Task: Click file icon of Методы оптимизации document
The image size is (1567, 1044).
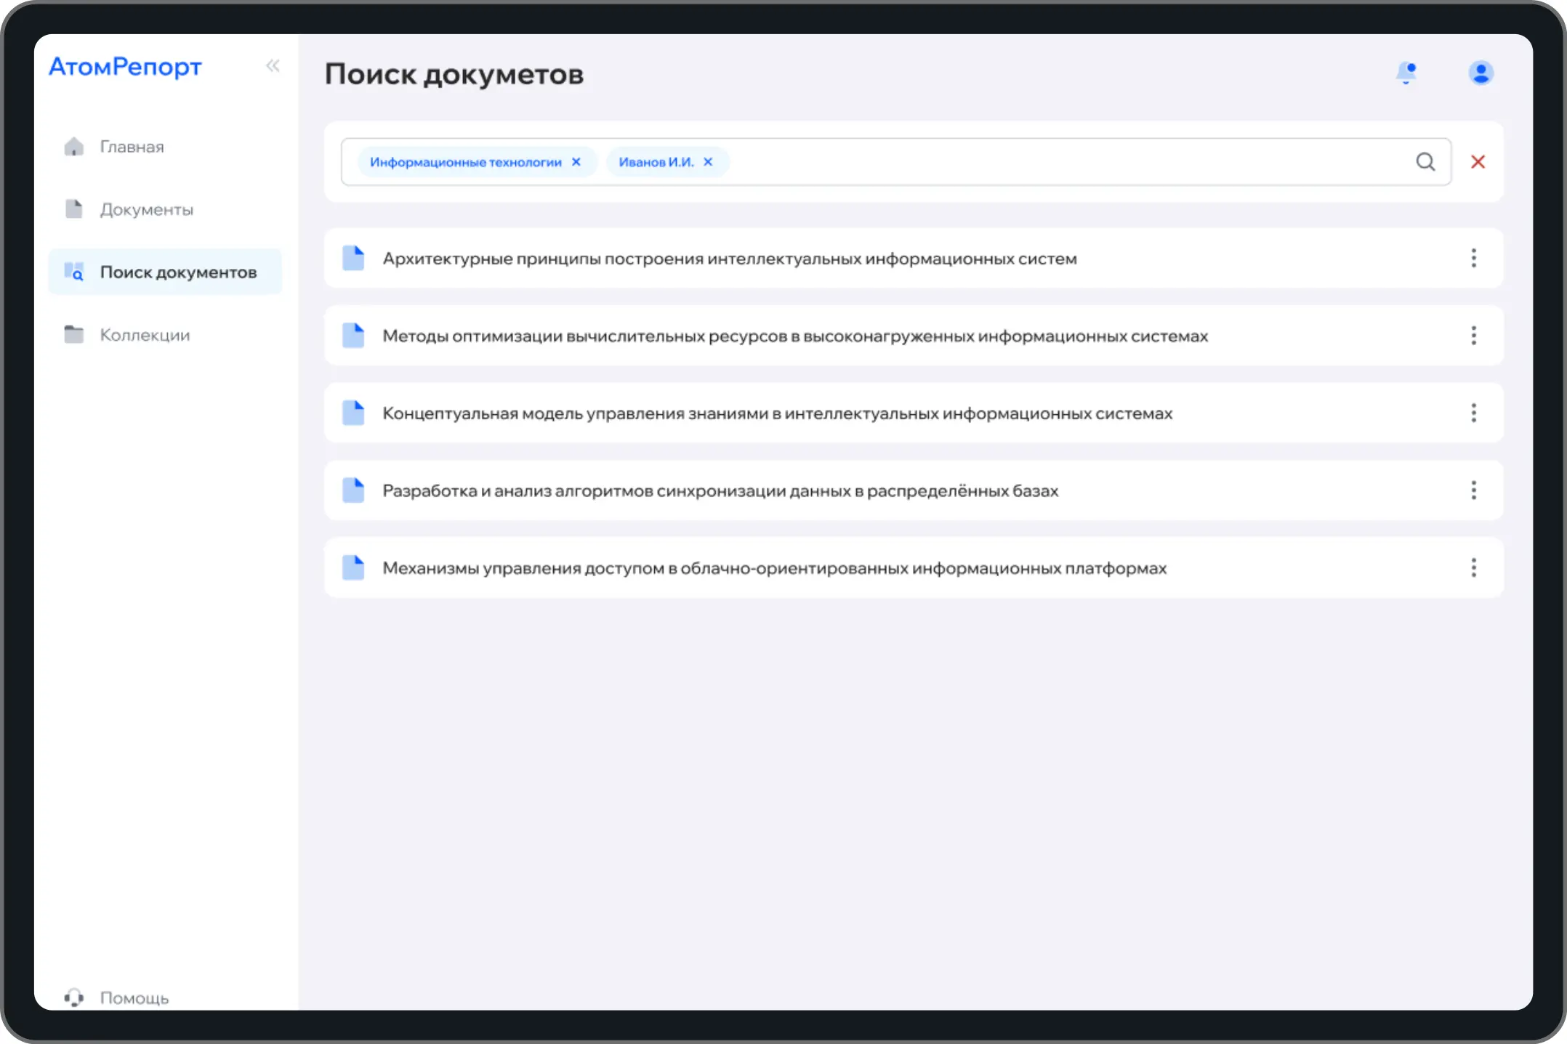Action: [353, 336]
